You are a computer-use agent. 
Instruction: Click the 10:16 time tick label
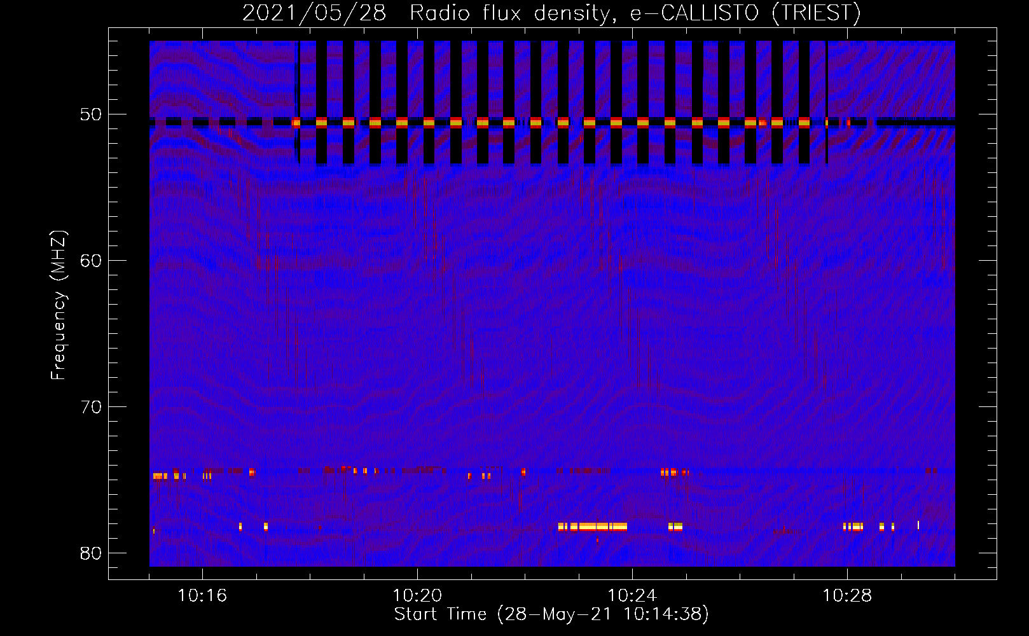pyautogui.click(x=202, y=596)
